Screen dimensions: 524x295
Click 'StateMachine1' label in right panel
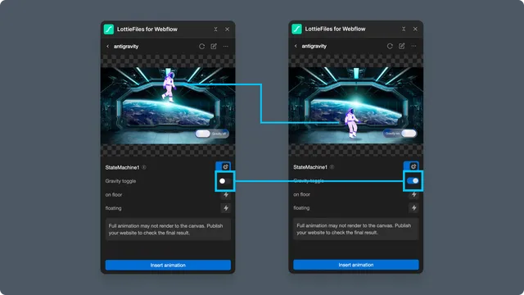[310, 167]
